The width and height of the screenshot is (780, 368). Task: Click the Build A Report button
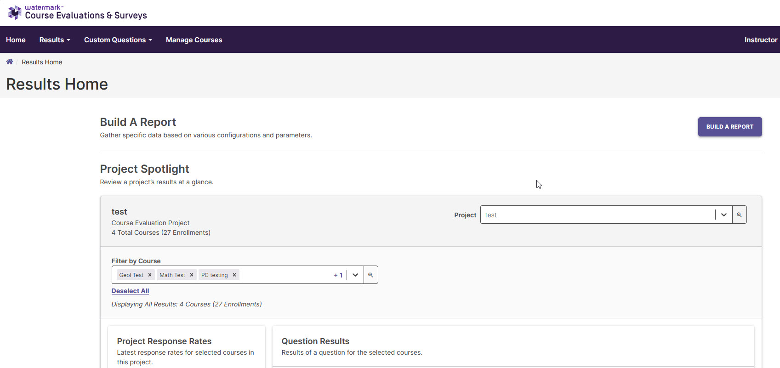[730, 127]
